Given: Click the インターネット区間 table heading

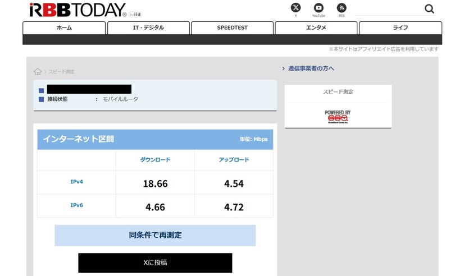Looking at the screenshot, I should [79, 139].
